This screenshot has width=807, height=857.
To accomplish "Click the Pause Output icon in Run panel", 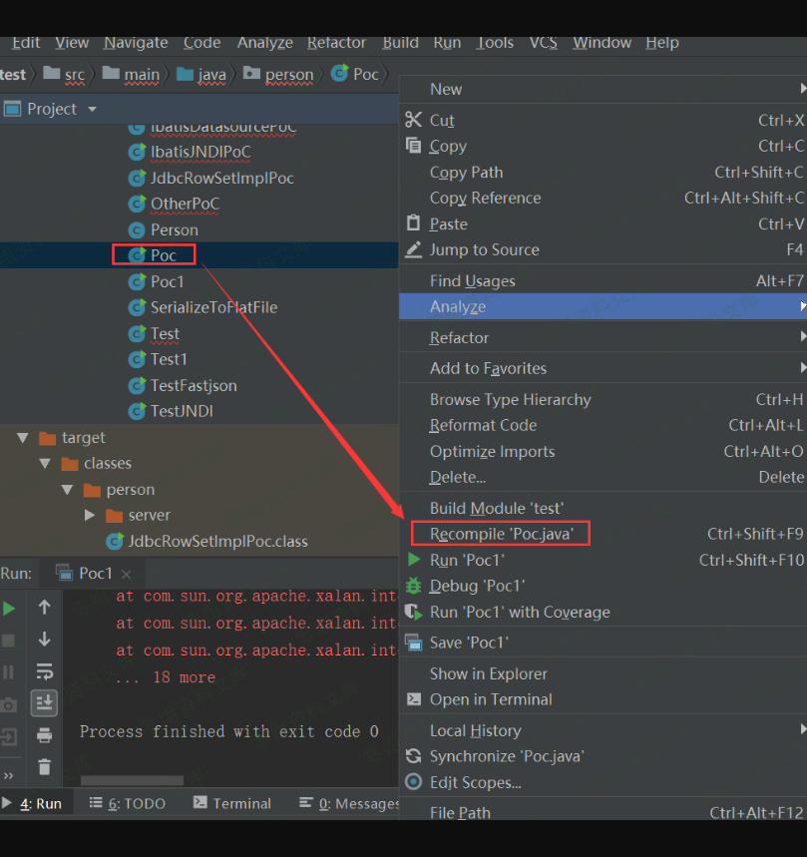I will pyautogui.click(x=9, y=672).
